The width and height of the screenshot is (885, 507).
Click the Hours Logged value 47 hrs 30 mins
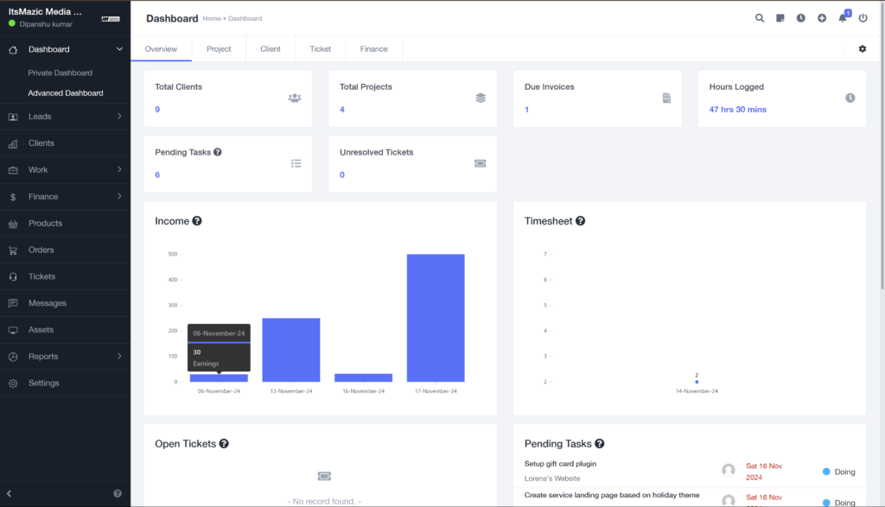pyautogui.click(x=737, y=110)
